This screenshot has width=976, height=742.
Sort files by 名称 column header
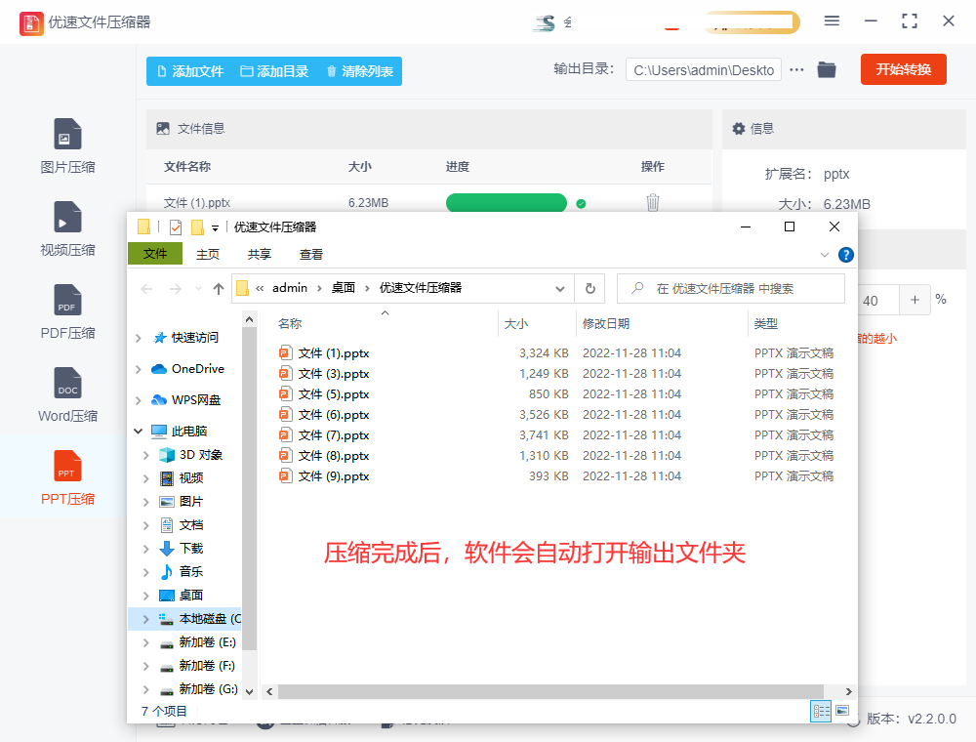290,324
